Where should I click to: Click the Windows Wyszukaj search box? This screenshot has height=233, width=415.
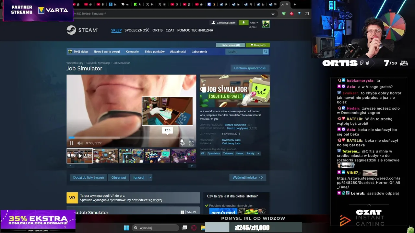[156, 228]
